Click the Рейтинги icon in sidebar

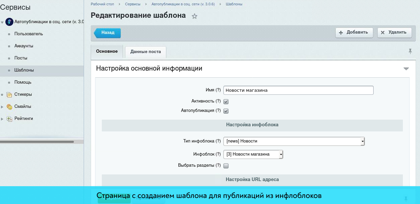(9, 119)
